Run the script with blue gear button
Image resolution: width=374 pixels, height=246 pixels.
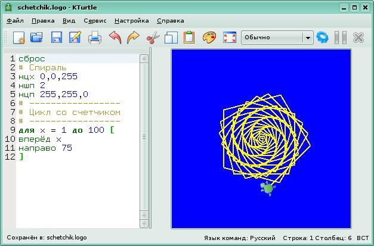click(x=323, y=38)
